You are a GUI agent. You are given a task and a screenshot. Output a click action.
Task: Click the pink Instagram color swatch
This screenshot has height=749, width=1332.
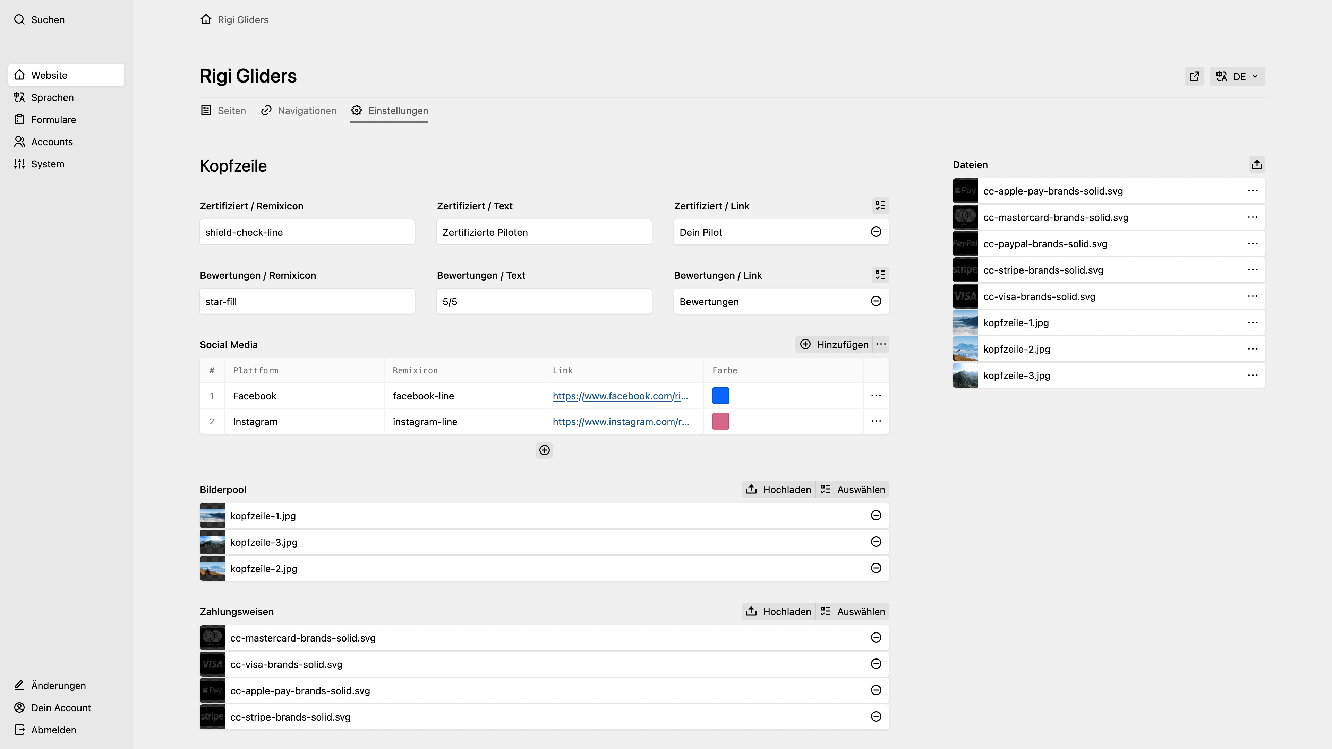click(x=720, y=421)
